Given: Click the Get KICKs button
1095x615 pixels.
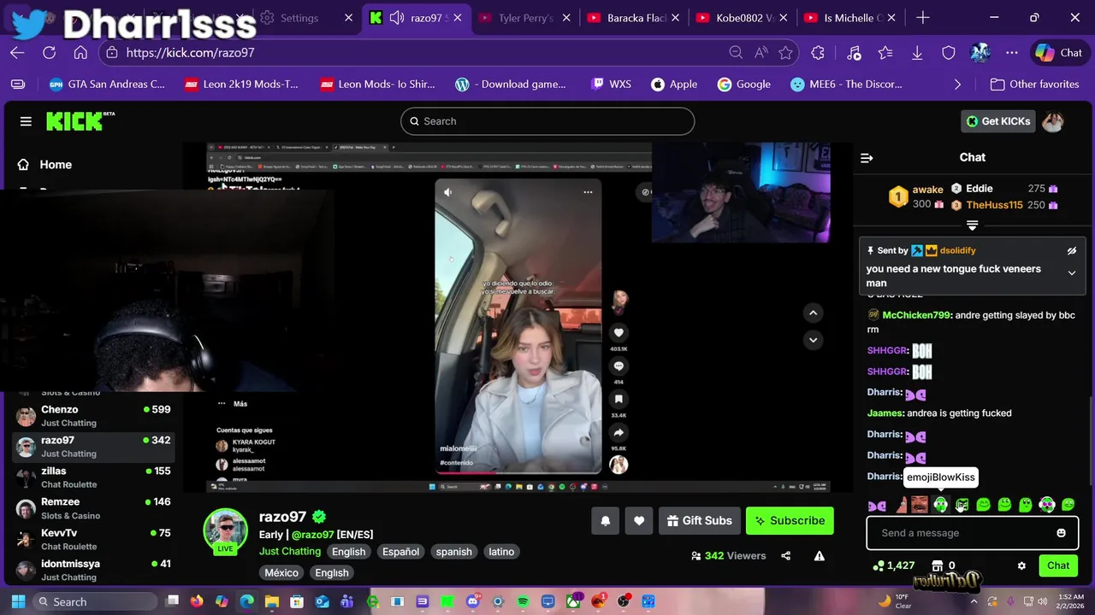Looking at the screenshot, I should [x=998, y=121].
